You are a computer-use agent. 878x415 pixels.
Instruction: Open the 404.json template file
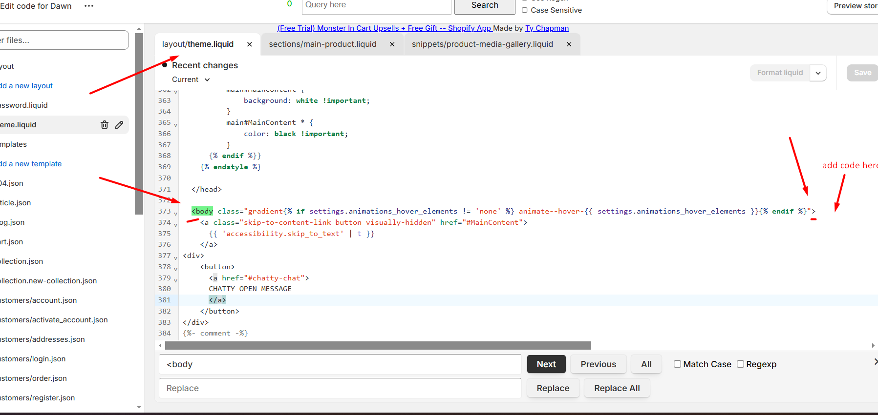click(12, 183)
